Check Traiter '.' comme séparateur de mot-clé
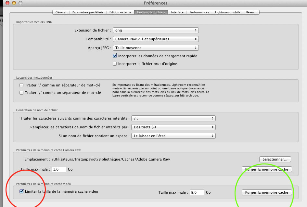 coord(21,85)
